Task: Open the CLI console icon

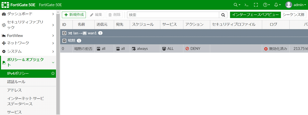Action: tap(246, 5)
